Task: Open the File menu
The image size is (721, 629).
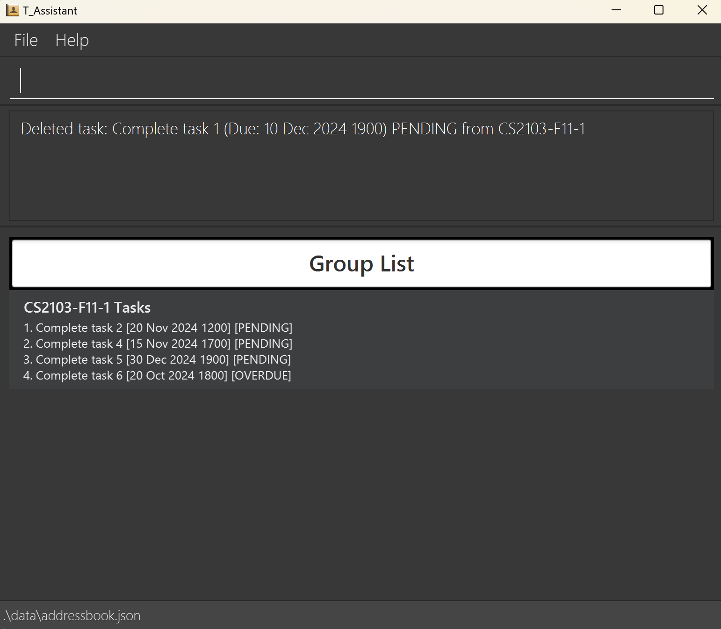Action: tap(26, 40)
